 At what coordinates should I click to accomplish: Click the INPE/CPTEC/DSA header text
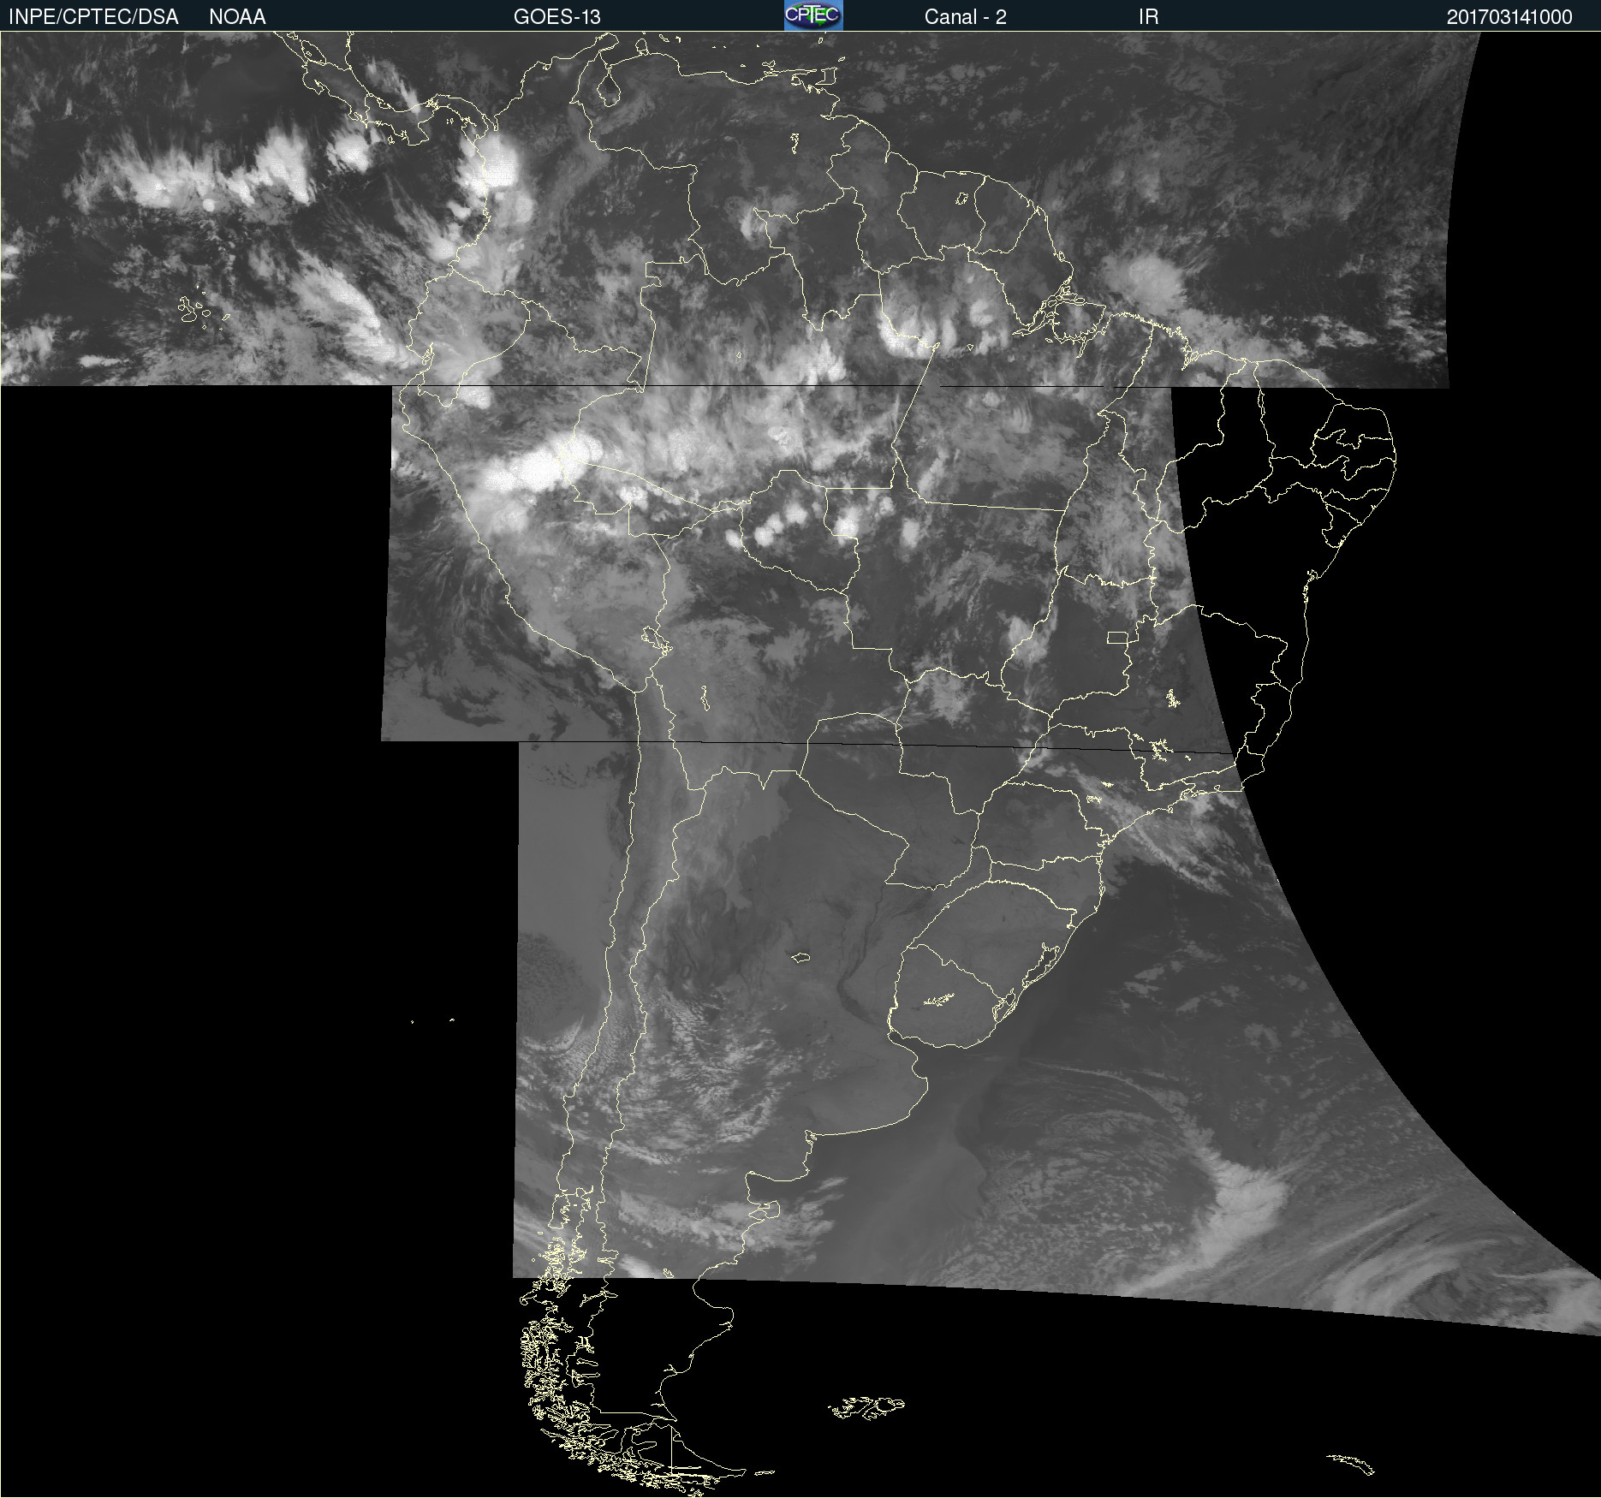tap(93, 17)
